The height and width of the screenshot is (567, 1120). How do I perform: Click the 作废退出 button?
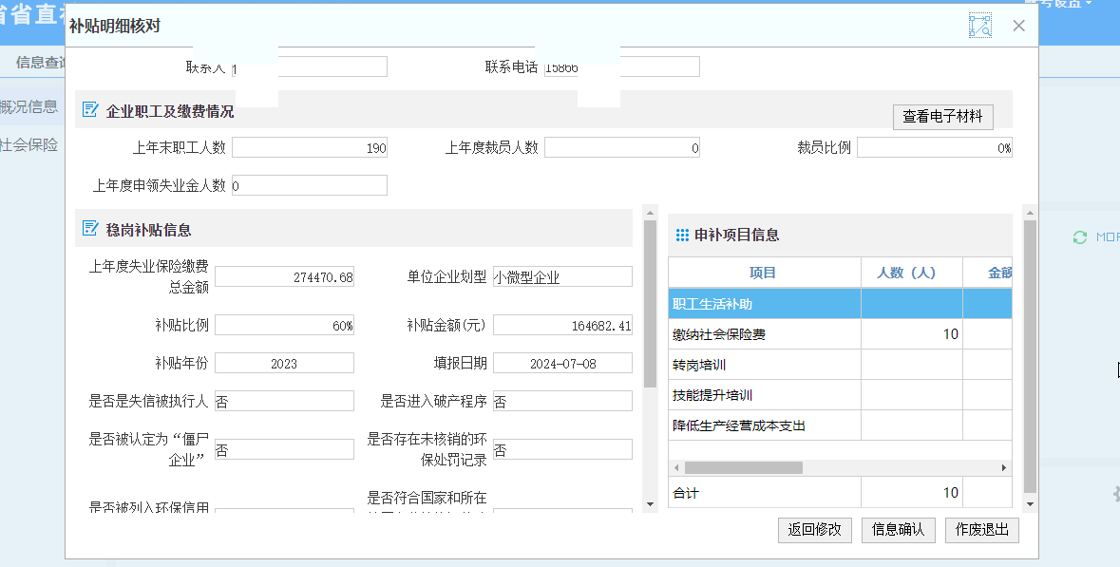click(x=981, y=530)
